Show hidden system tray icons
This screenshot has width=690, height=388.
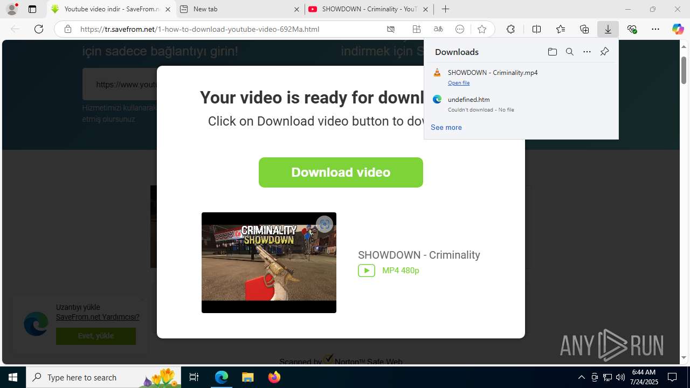(581, 377)
